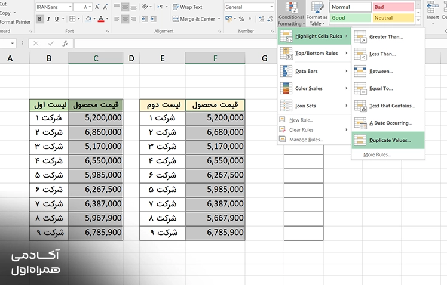Open Highlight Cells Rules submenu
The height and width of the screenshot is (285, 447).
pyautogui.click(x=314, y=36)
